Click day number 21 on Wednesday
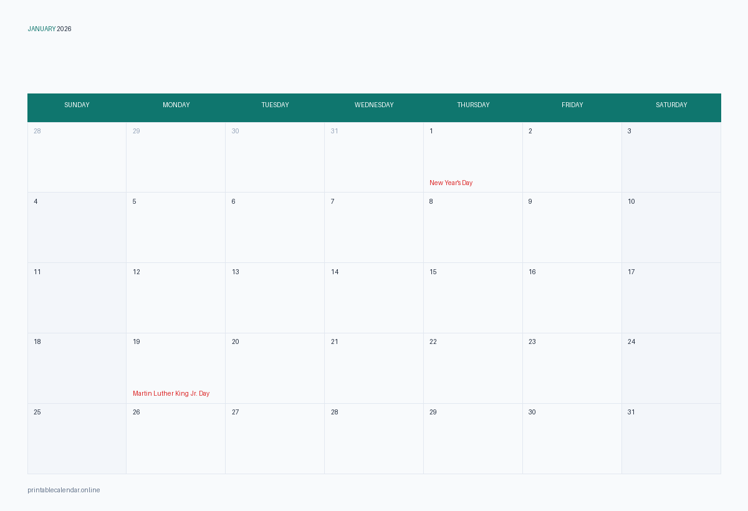Screen dimensions: 748x511 coord(335,341)
